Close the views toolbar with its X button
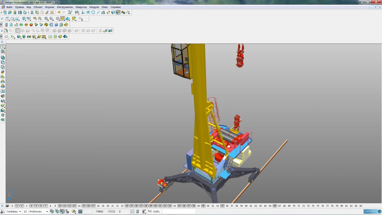Image resolution: width=382 pixels, height=215 pixels. point(2,19)
